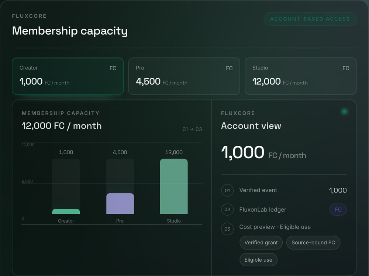Click the purple FC badge beside FluxonLab ledger
The height and width of the screenshot is (276, 369).
(338, 210)
